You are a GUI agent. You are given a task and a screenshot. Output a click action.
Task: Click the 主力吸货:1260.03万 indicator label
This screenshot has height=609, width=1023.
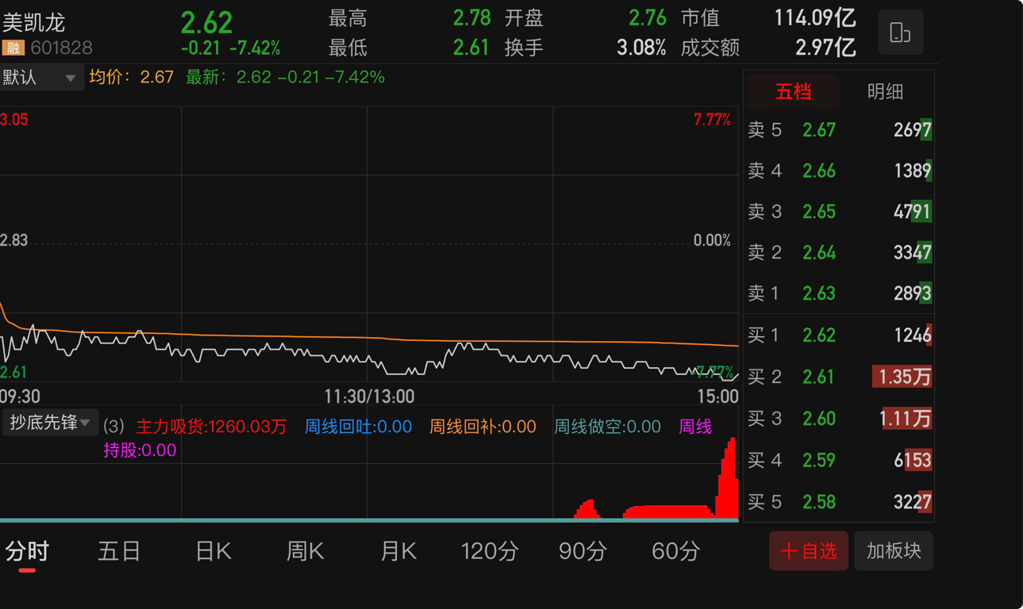click(x=211, y=427)
